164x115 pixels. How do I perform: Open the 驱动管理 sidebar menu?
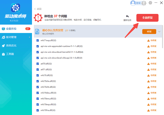(x=16, y=37)
